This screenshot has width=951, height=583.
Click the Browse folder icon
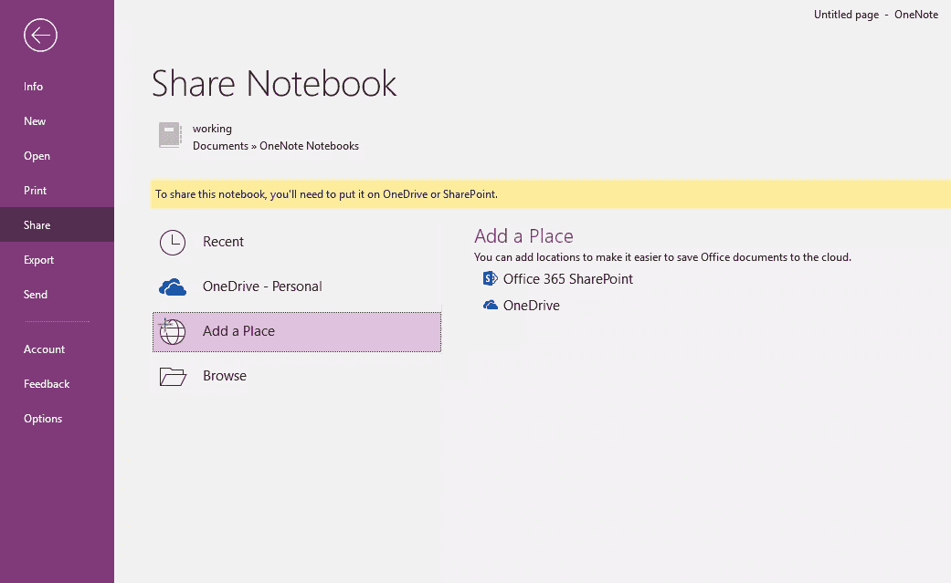[173, 376]
